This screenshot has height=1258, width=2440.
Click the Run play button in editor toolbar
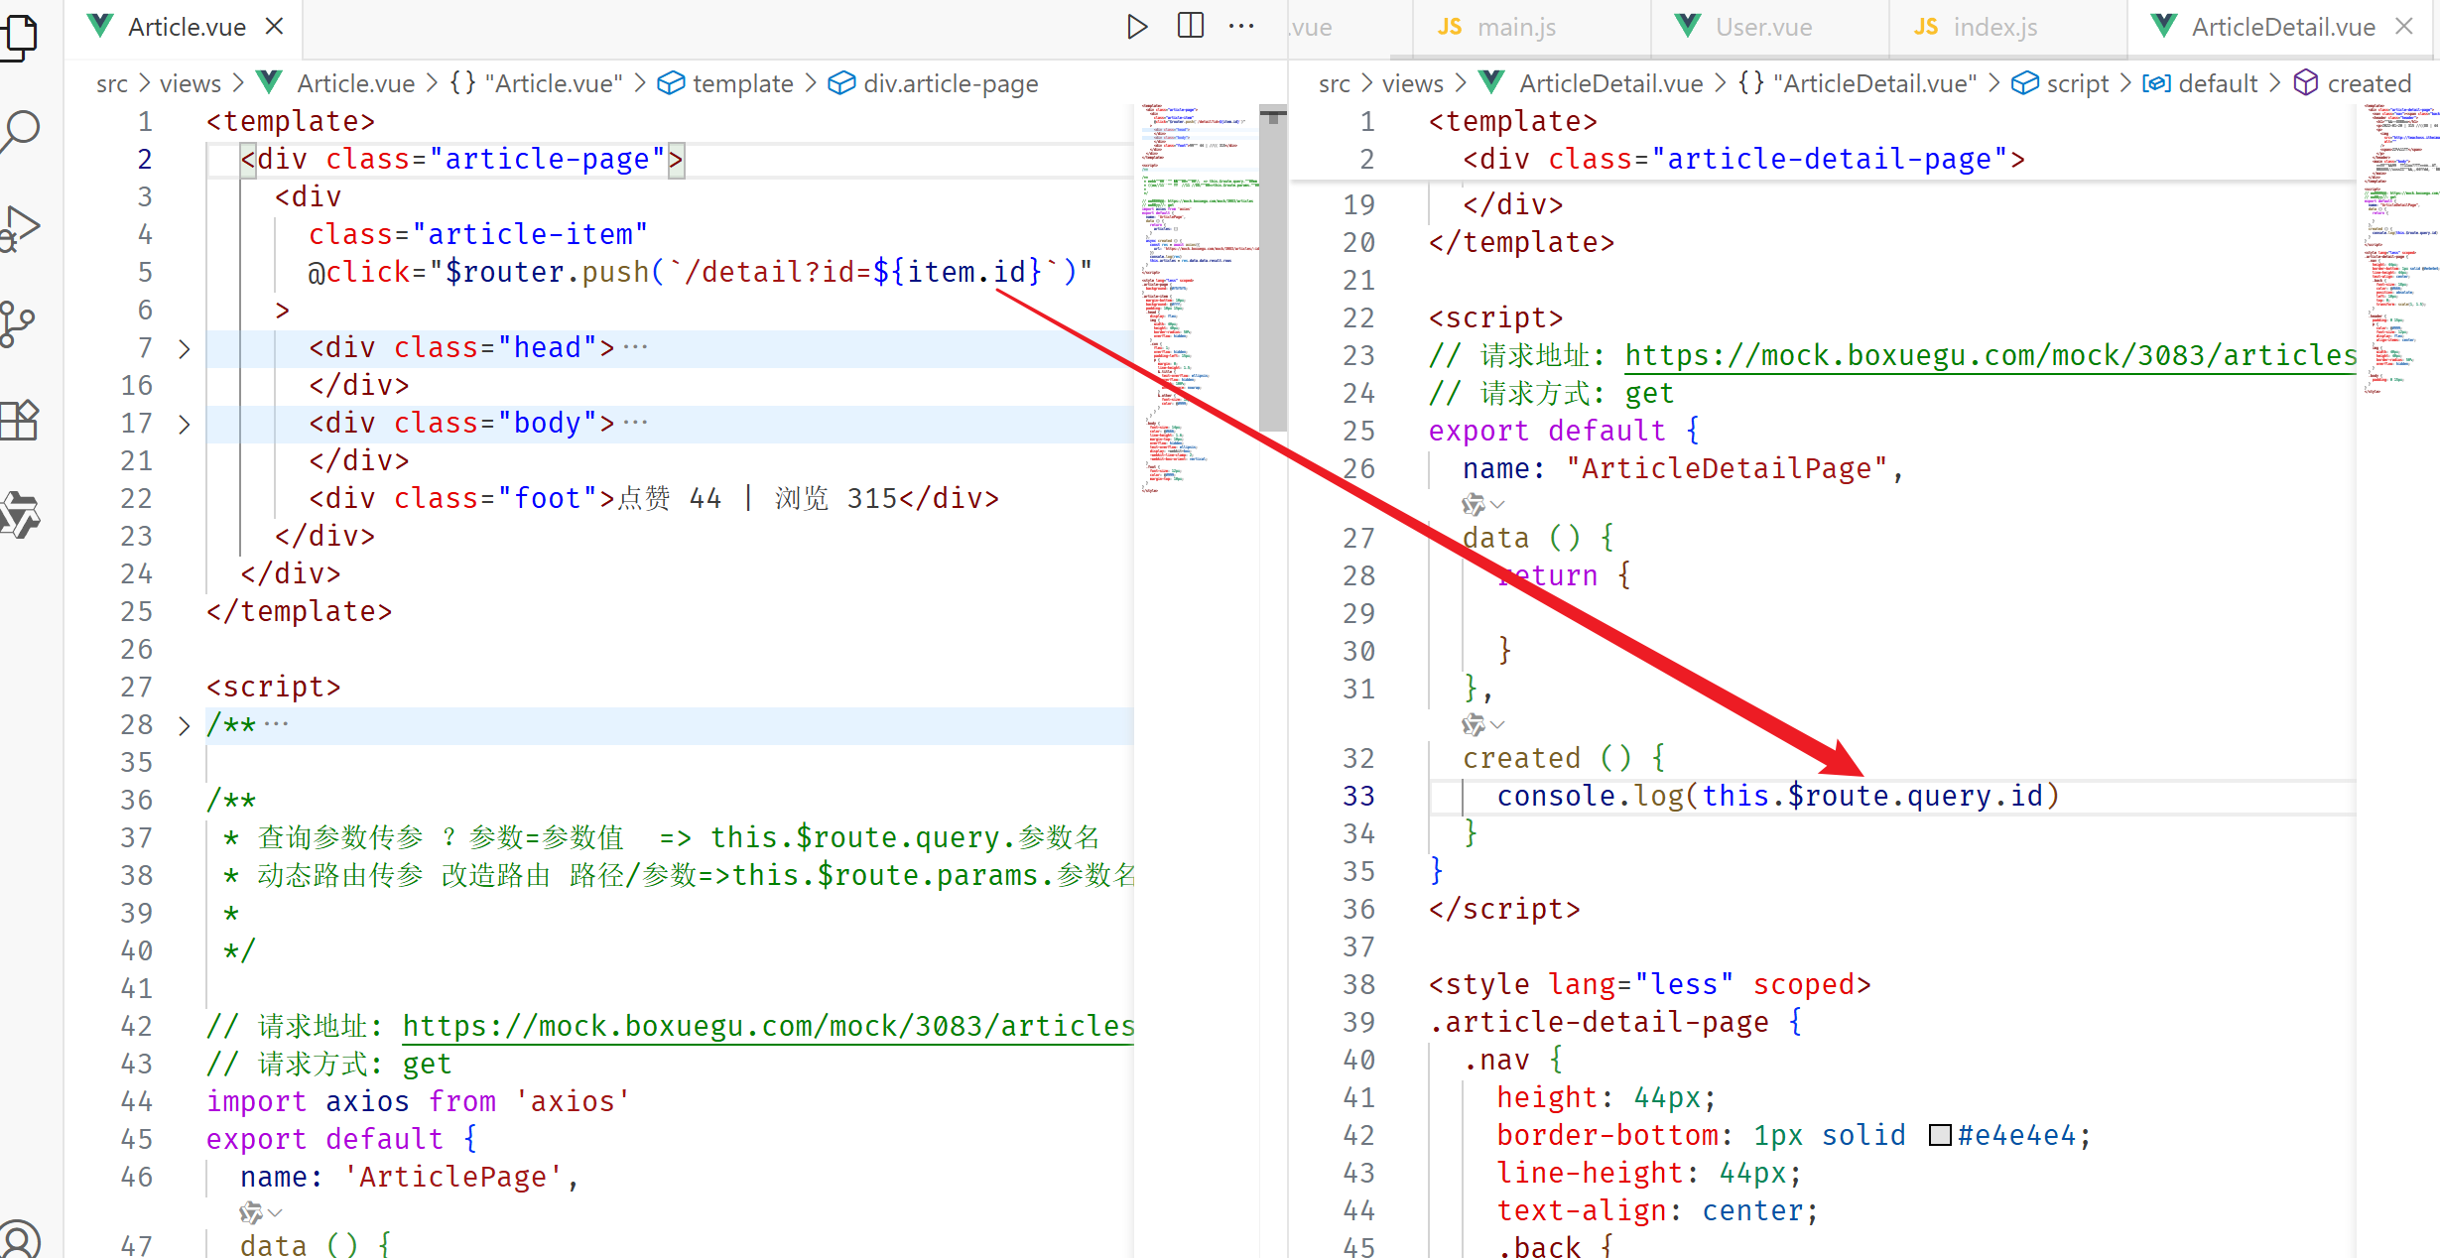pyautogui.click(x=1137, y=27)
